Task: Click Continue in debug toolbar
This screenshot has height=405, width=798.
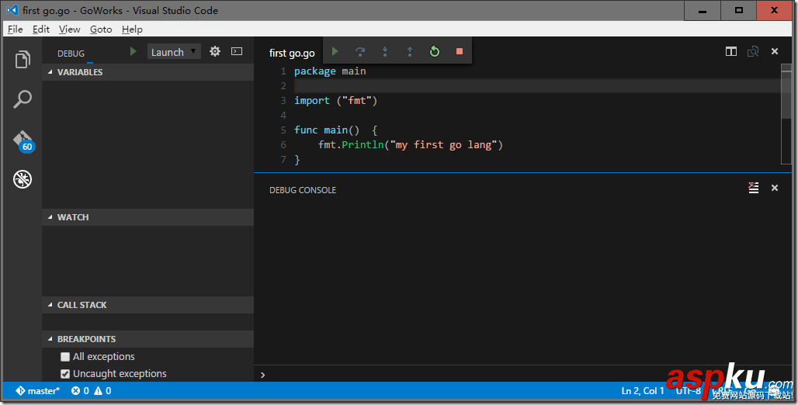Action: point(335,51)
